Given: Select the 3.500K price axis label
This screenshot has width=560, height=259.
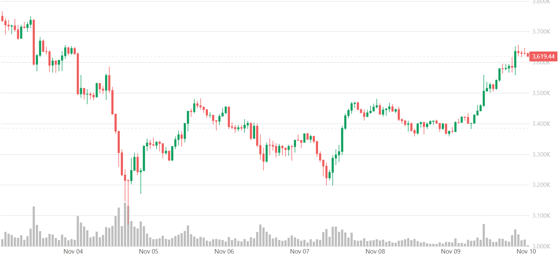Looking at the screenshot, I should click(541, 93).
